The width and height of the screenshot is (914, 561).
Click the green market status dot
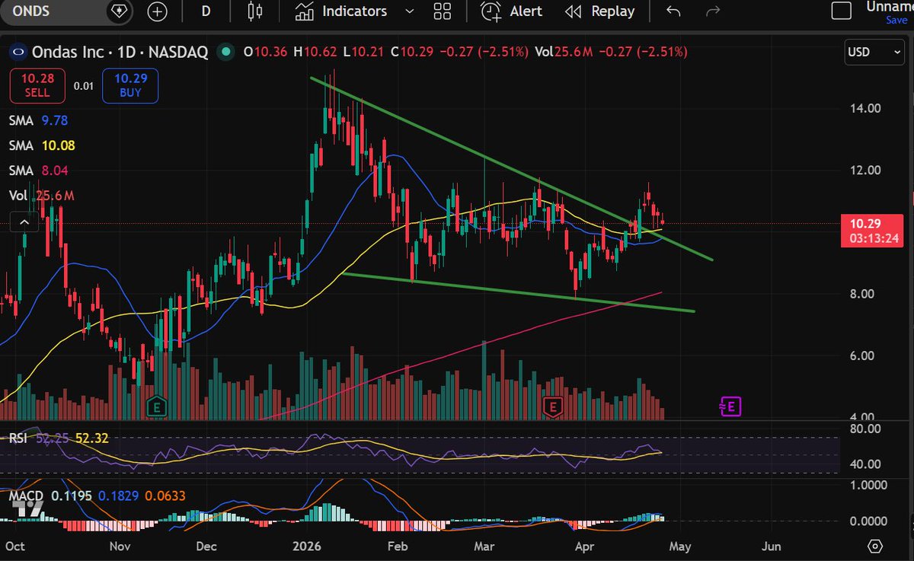224,53
